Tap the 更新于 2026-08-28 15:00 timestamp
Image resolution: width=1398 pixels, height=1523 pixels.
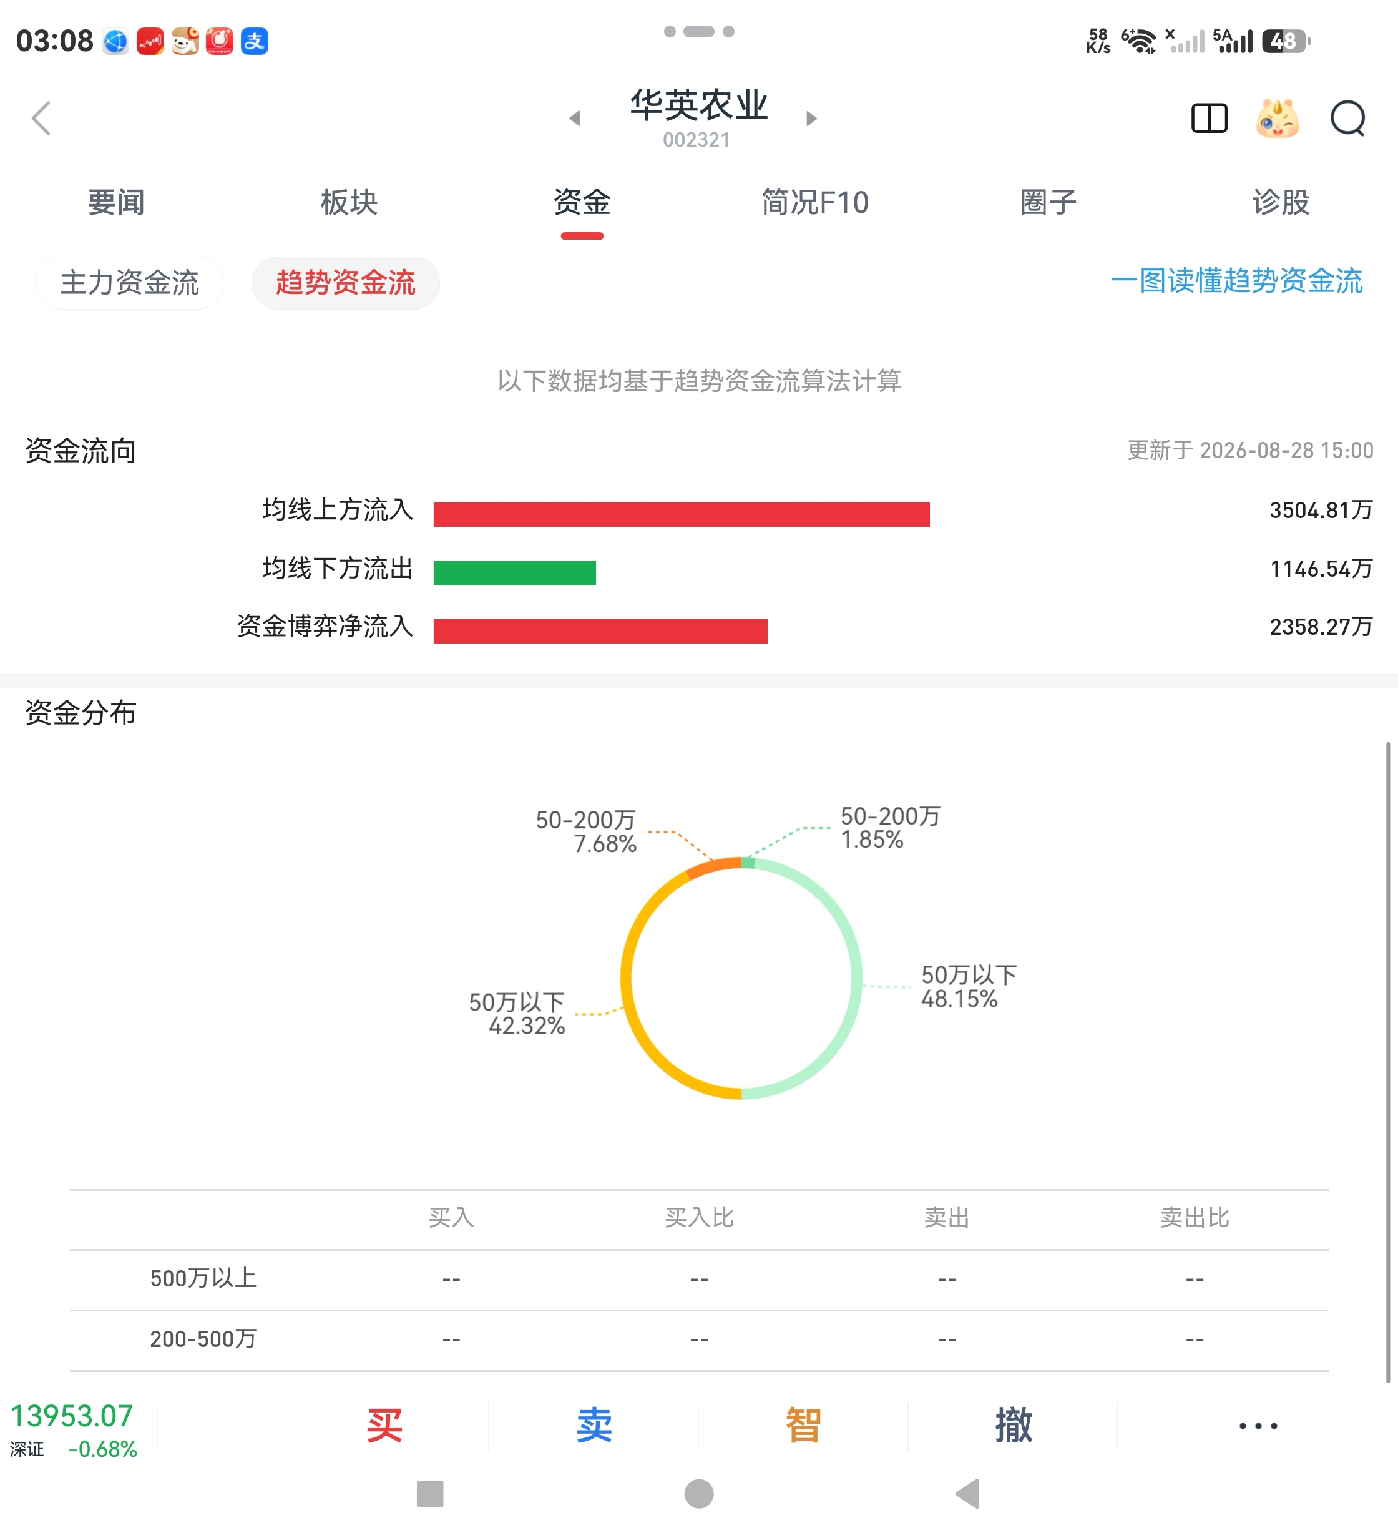(1251, 450)
